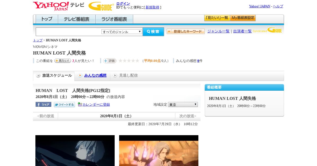Click the Twitter ツイートする button

pyautogui.click(x=64, y=105)
